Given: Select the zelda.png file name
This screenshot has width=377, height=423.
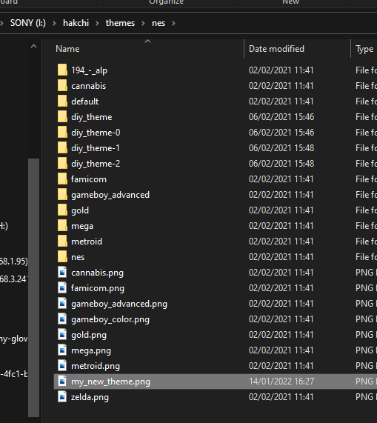Looking at the screenshot, I should (90, 397).
